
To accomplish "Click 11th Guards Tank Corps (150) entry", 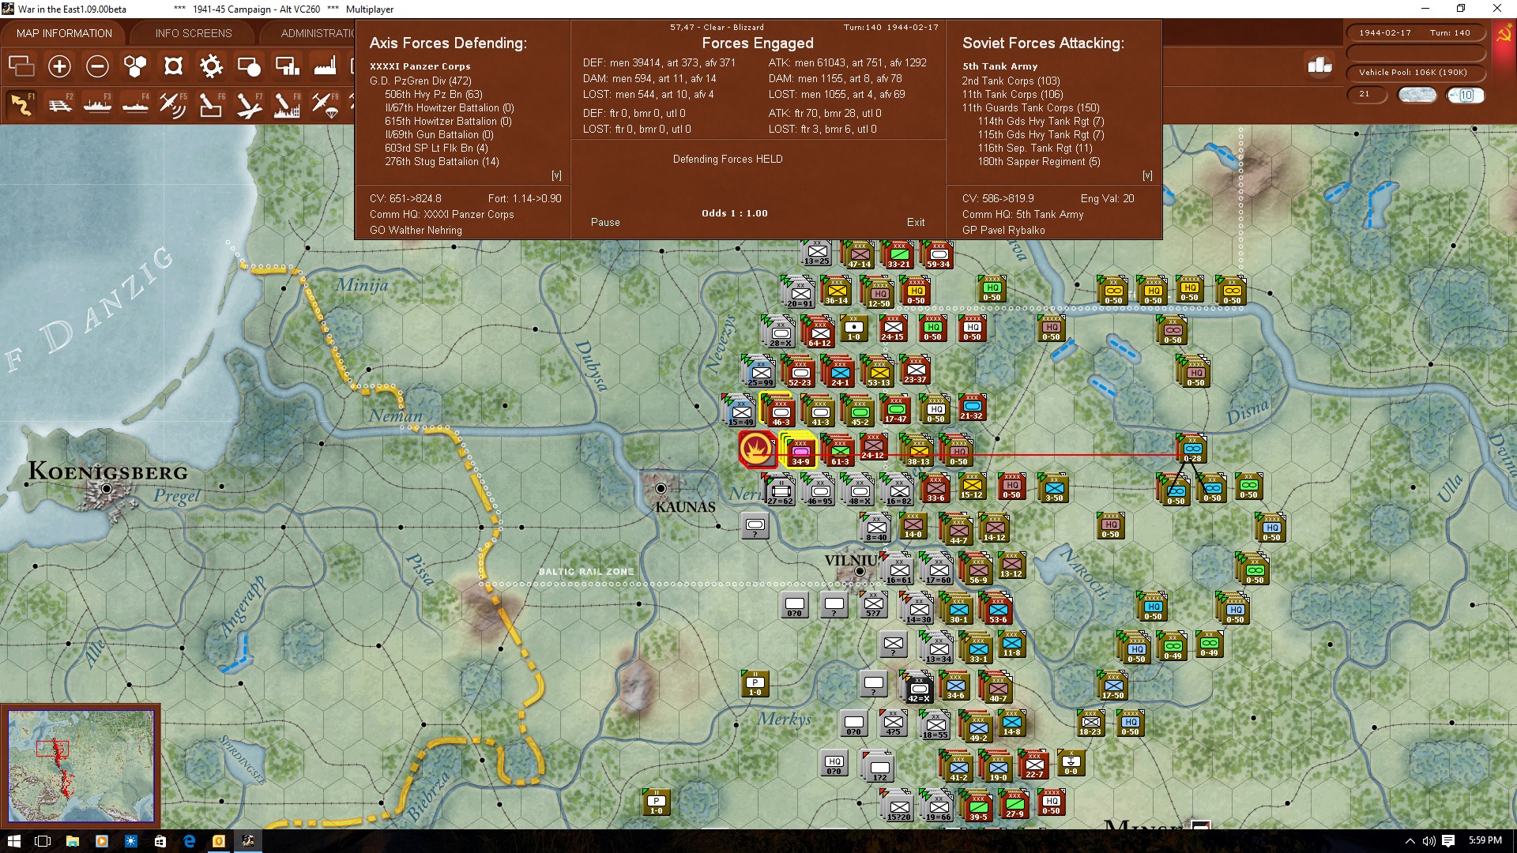I will 1030,107.
